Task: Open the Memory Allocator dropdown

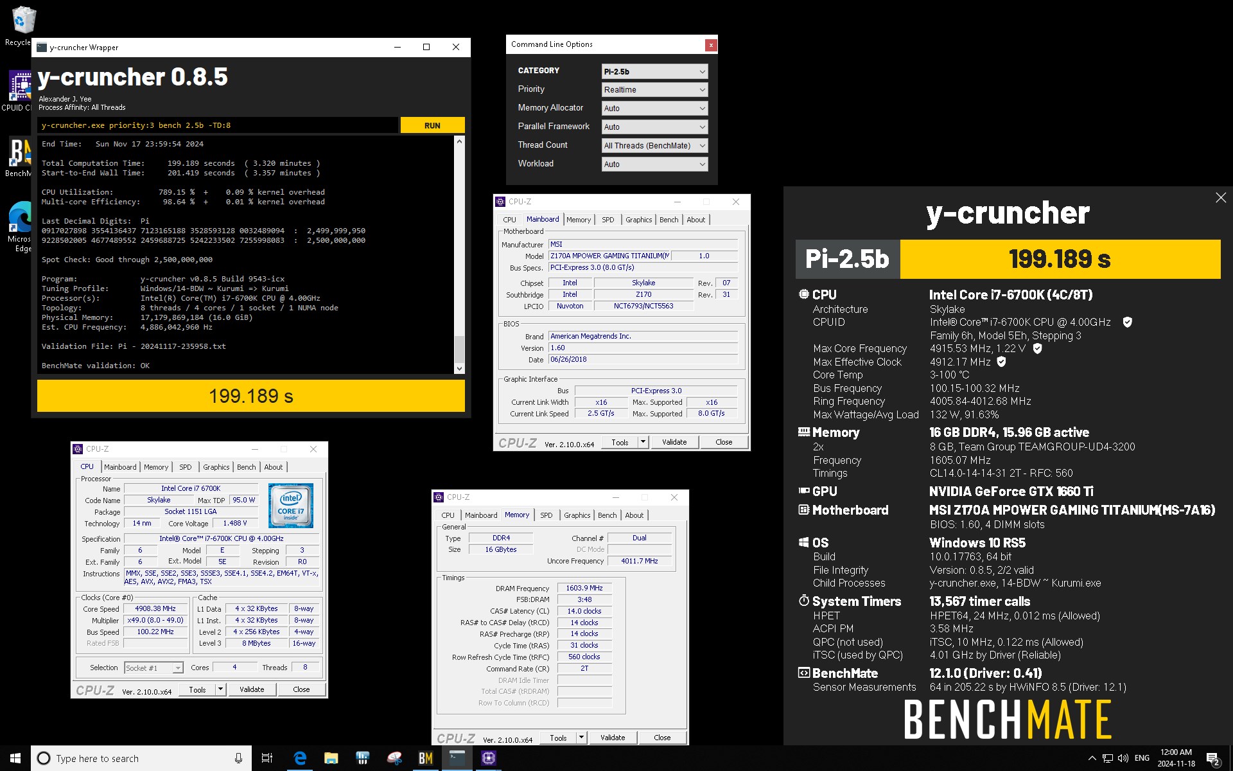Action: click(654, 109)
